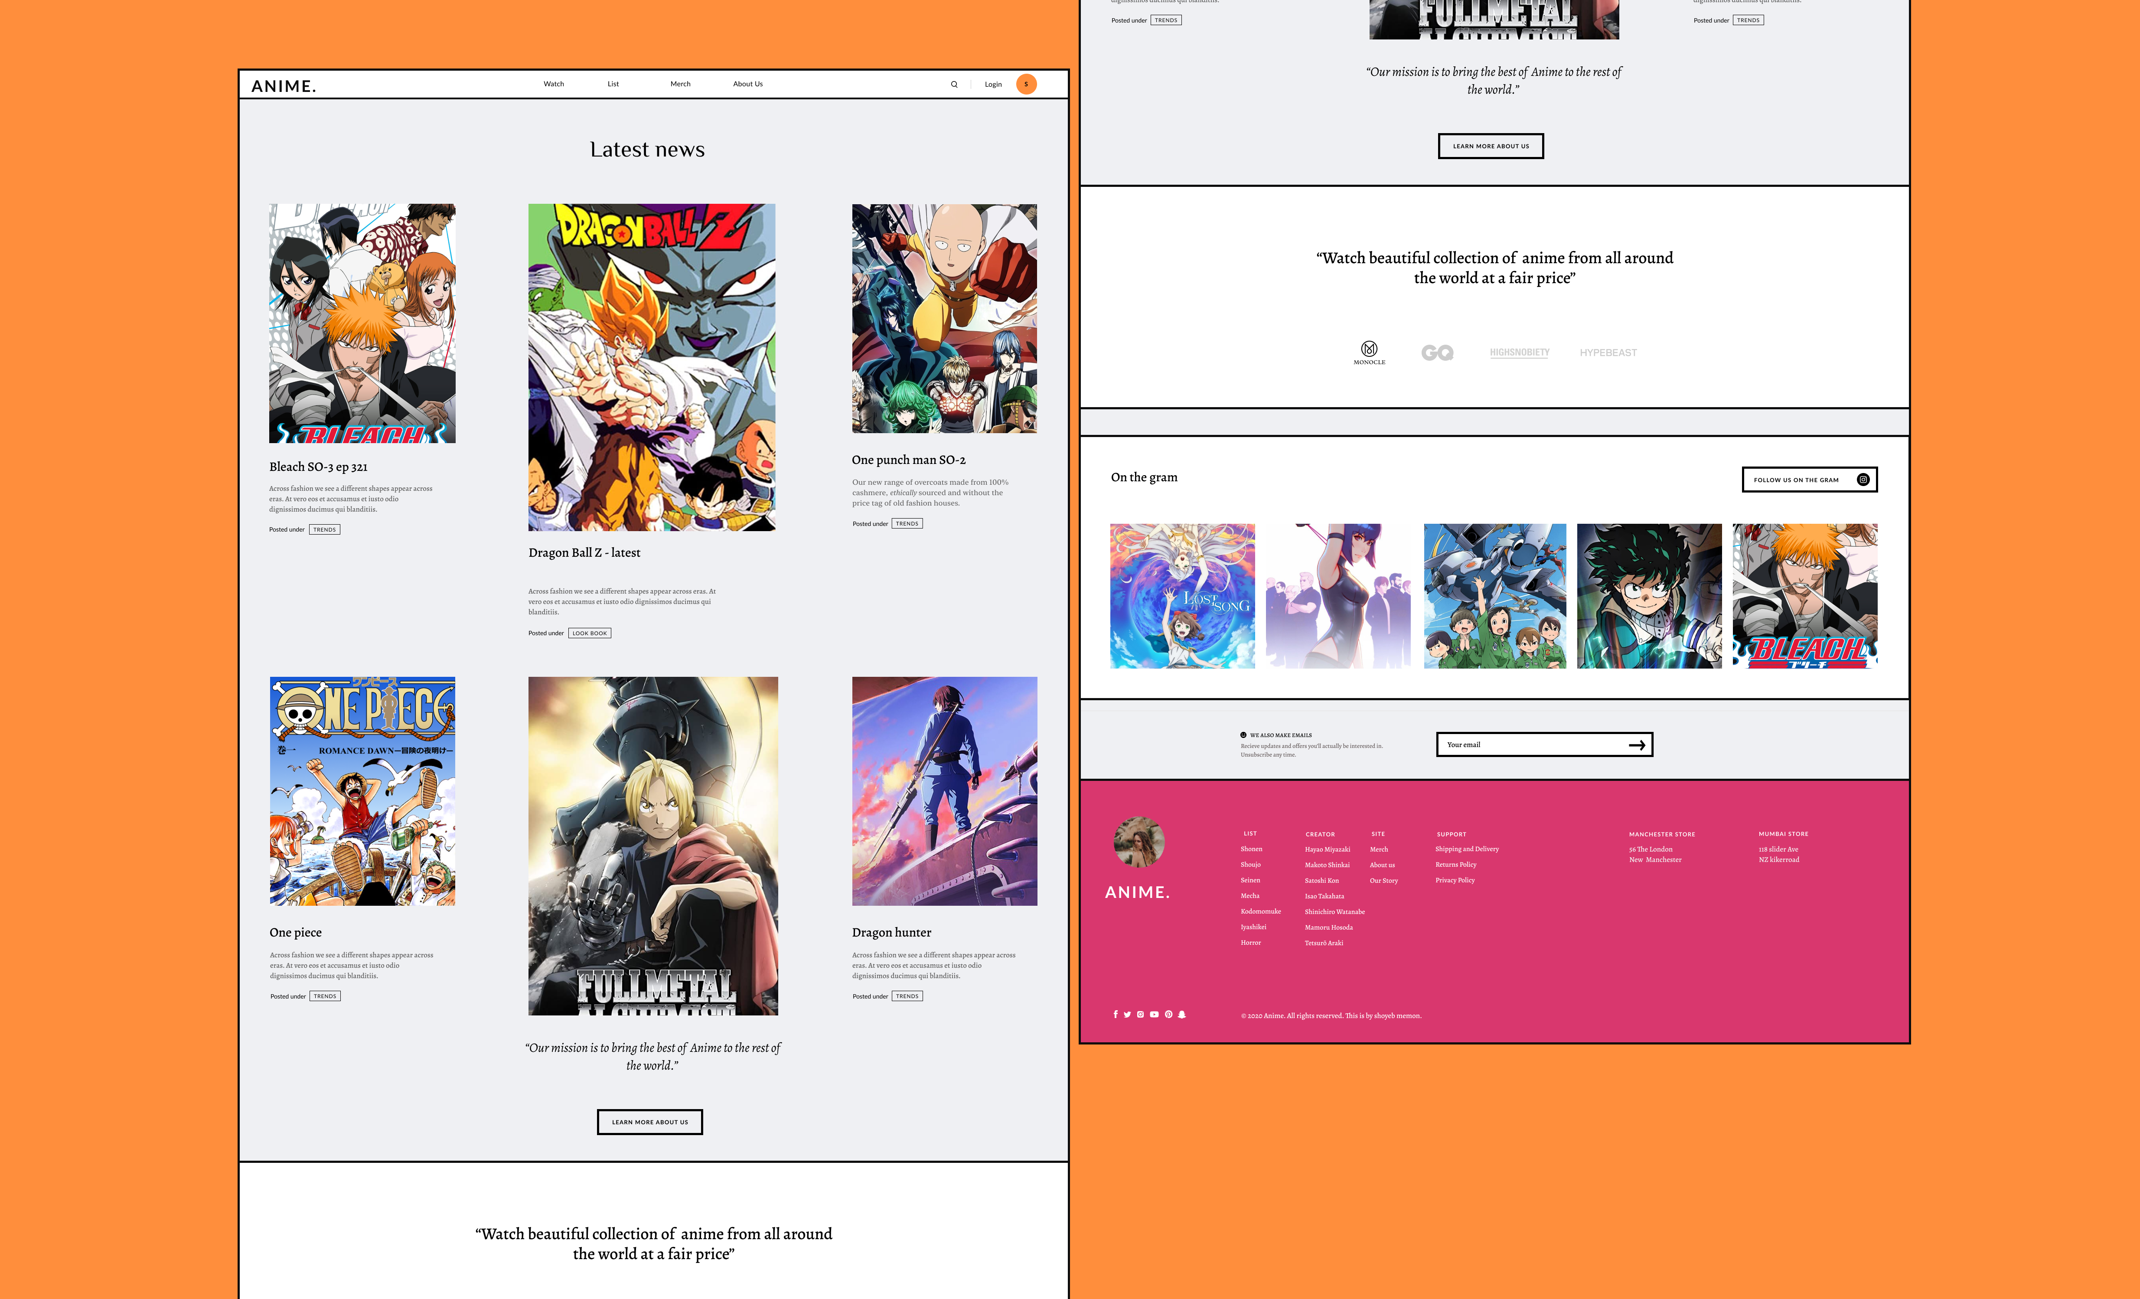Open the Watch menu item
This screenshot has width=2140, height=1299.
click(553, 84)
